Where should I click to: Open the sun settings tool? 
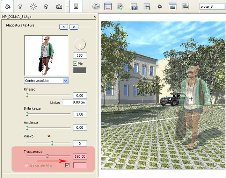tap(33, 6)
